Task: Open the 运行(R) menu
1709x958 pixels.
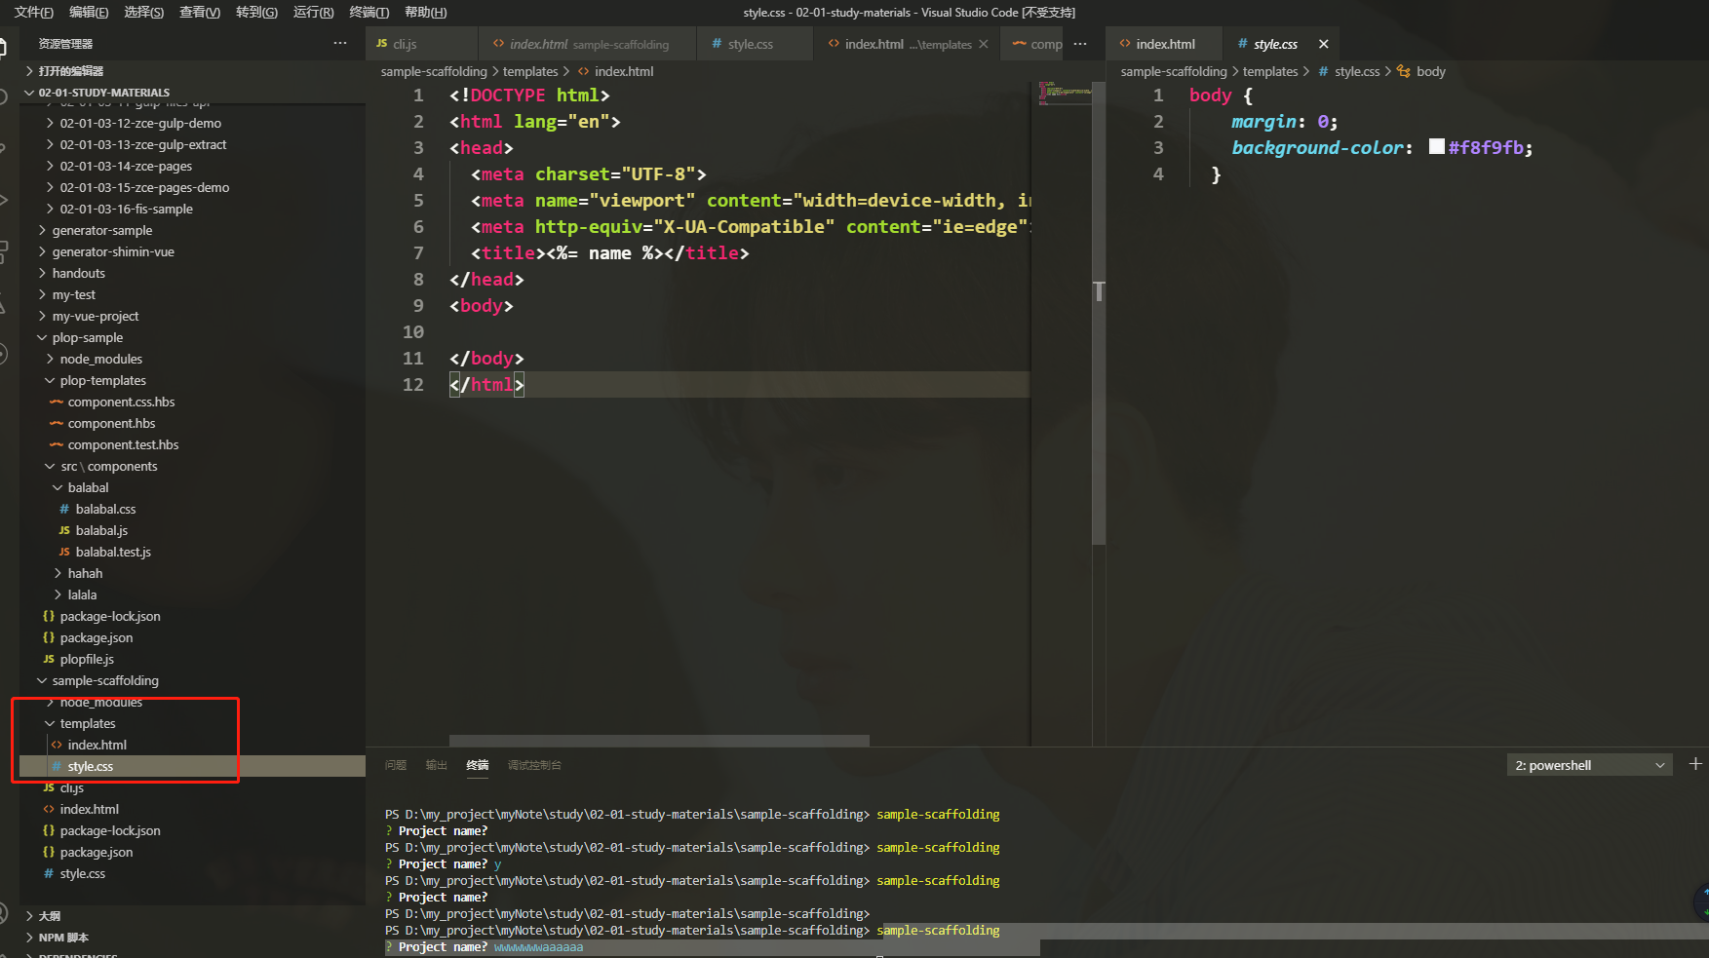Action: (313, 12)
